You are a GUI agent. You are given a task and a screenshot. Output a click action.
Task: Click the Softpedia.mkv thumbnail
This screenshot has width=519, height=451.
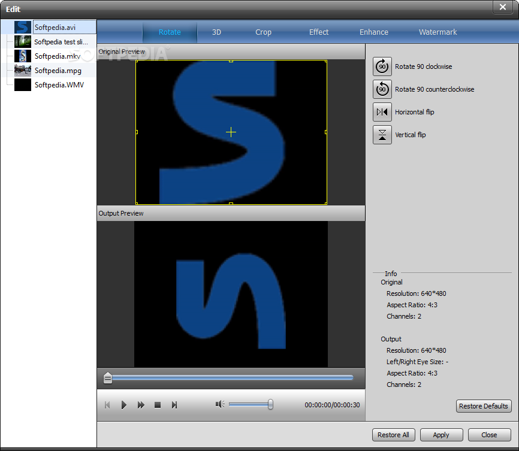point(23,56)
